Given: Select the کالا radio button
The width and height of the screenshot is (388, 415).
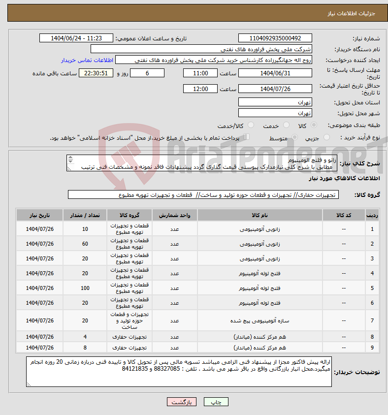Looking at the screenshot, I should coord(314,125).
